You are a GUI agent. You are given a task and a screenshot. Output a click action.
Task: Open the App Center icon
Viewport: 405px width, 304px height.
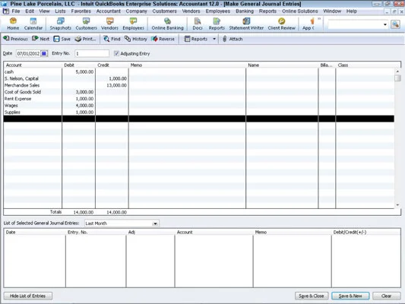[308, 24]
